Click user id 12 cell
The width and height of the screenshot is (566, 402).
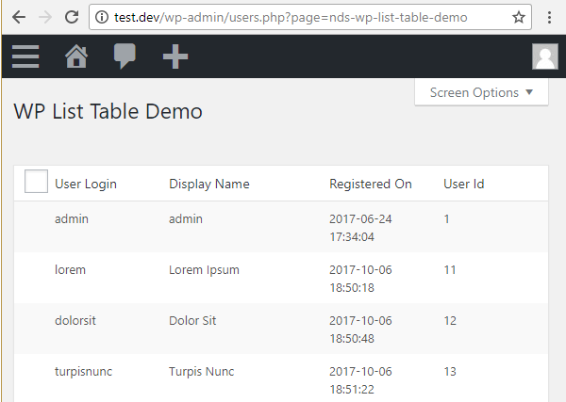[x=450, y=321]
